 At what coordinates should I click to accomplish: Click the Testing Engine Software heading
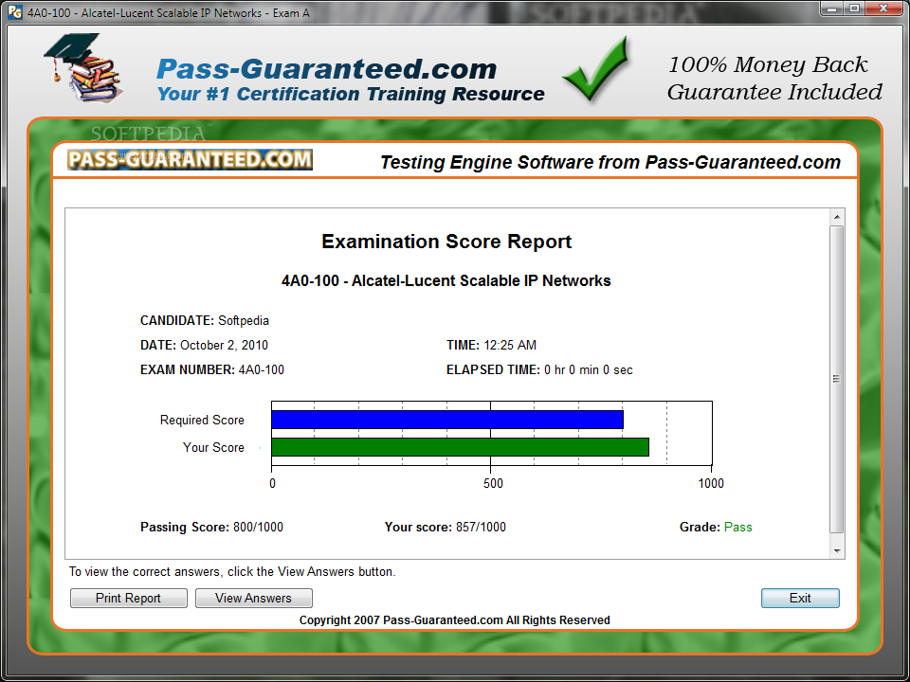click(x=610, y=162)
